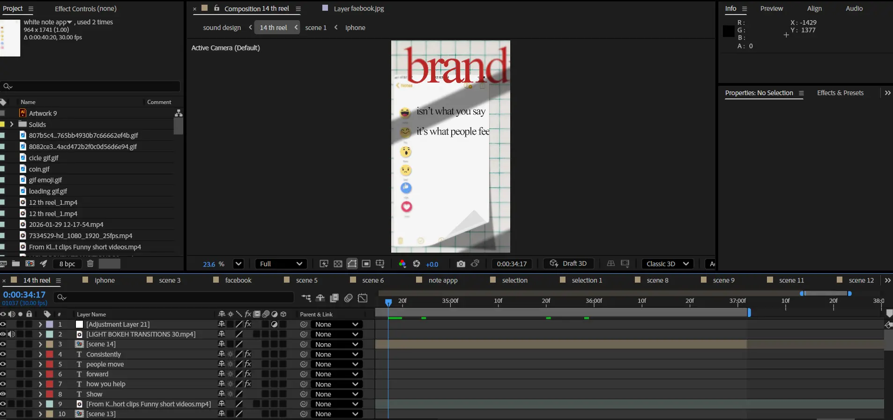Open the Effects & Presets panel tab
The width and height of the screenshot is (893, 420).
(840, 93)
